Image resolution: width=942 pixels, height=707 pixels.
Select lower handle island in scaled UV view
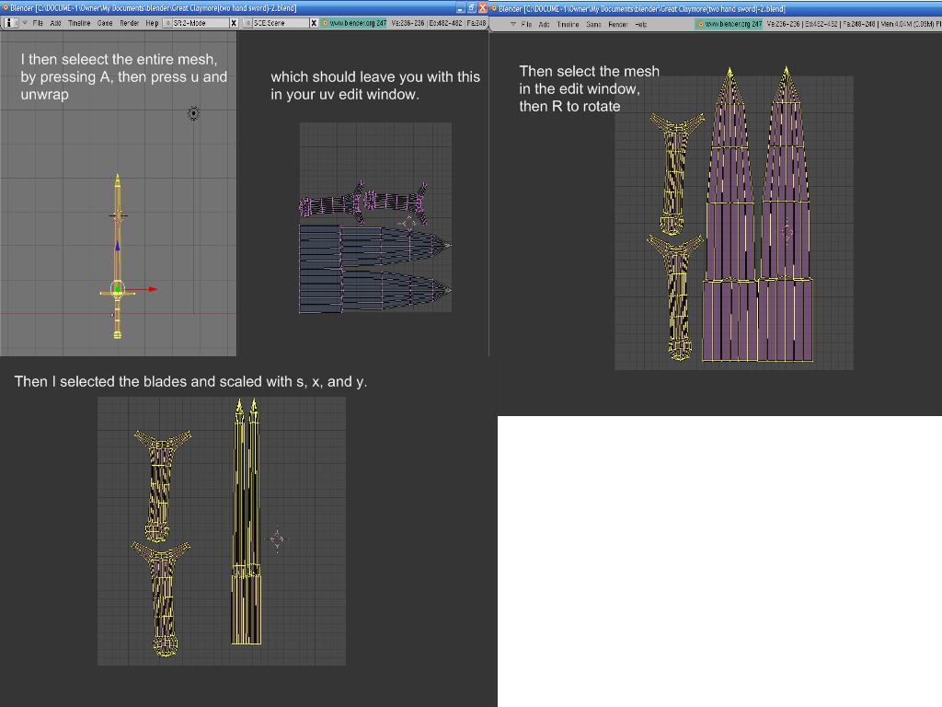click(161, 598)
